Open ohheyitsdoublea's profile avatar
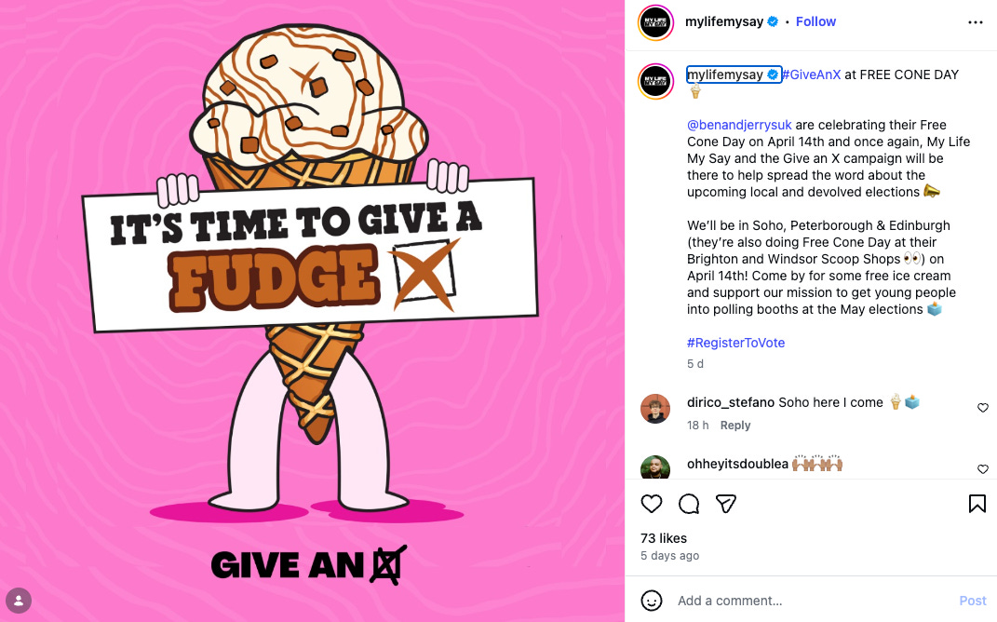This screenshot has width=997, height=622. pos(655,467)
